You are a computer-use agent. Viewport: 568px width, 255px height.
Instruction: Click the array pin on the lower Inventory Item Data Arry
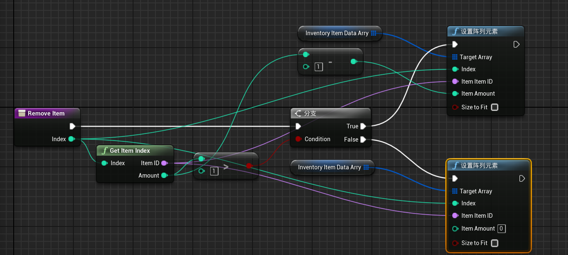(x=366, y=167)
